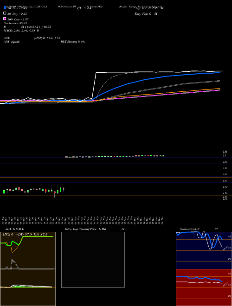
Task: Click the 'ADX: 0 +DY: 87.5 -DY: 87.5' header
Action: pos(25,235)
